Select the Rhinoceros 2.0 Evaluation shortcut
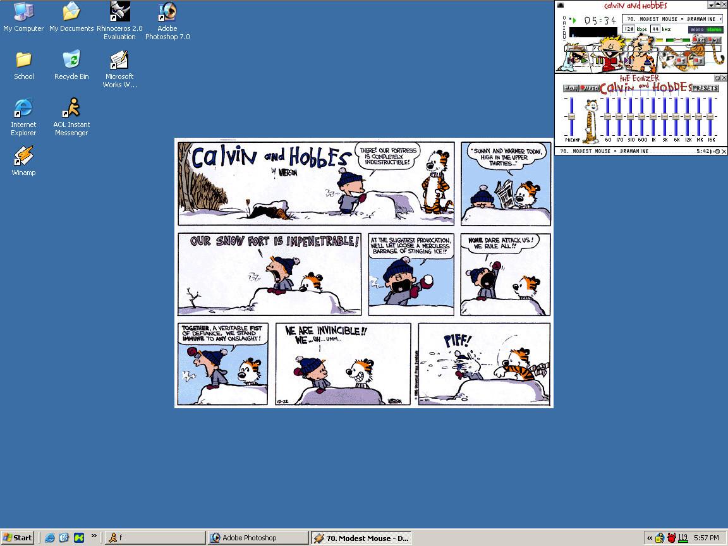The image size is (728, 546). 119,21
